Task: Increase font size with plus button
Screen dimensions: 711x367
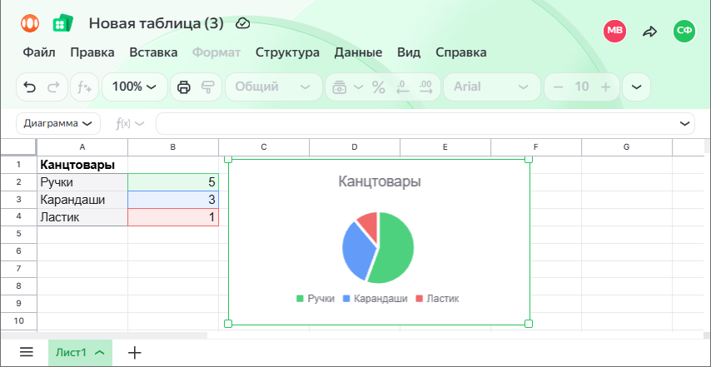Action: (605, 87)
